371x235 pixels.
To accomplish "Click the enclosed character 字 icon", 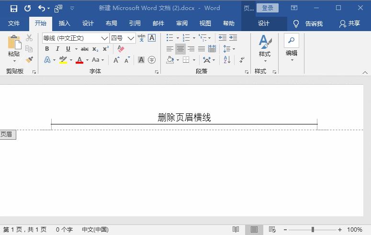I will (x=152, y=60).
